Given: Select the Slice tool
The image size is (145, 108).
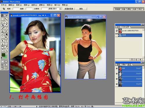Looking at the screenshot, I should pyautogui.click(x=6, y=25).
